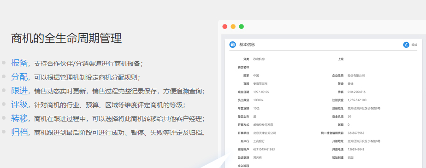Click the 基本信息 section icon
The image size is (426, 168).
click(232, 45)
